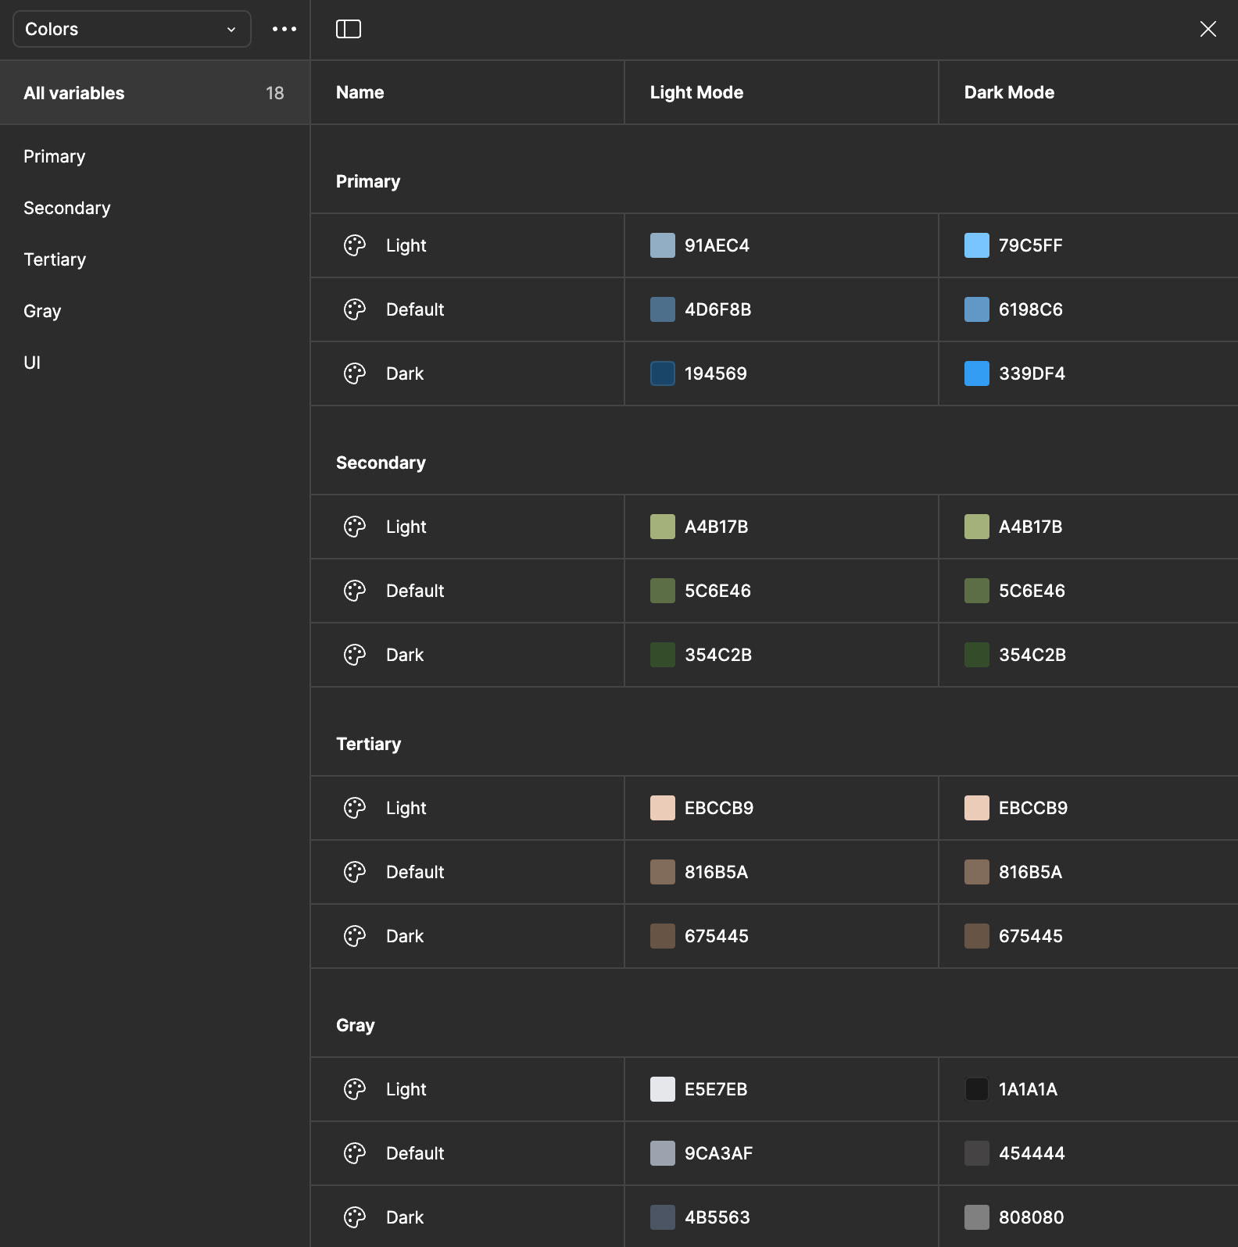Select the Primary group in sidebar

pyautogui.click(x=54, y=156)
